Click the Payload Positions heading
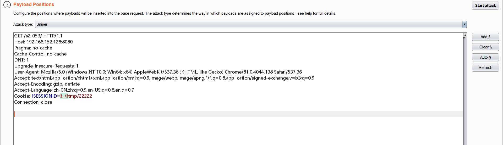This screenshot has height=145, width=503. (34, 4)
